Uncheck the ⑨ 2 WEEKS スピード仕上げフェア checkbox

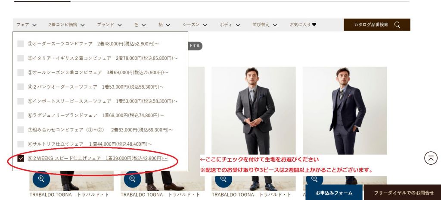21,158
